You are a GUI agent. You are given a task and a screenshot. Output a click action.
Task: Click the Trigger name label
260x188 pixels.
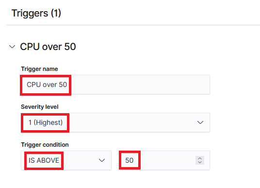tap(39, 69)
